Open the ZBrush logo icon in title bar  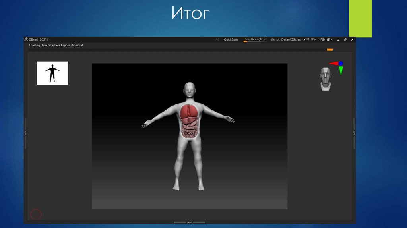[26, 39]
